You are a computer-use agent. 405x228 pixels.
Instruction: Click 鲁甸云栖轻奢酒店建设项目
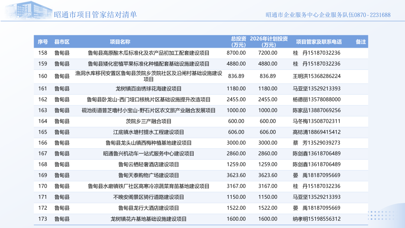148,165
